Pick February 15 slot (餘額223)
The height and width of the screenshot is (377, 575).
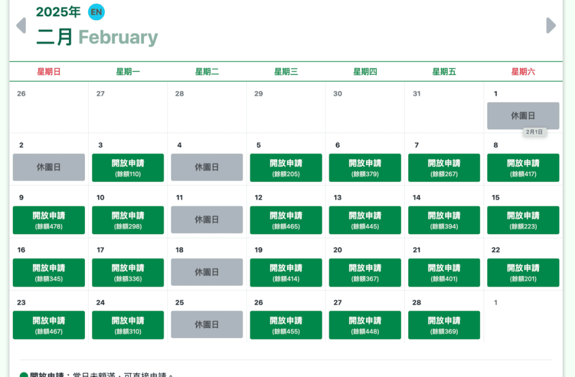pyautogui.click(x=523, y=220)
